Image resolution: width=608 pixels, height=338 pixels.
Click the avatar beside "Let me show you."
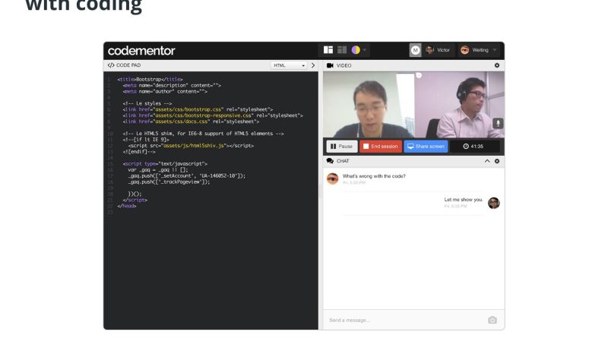pos(493,203)
